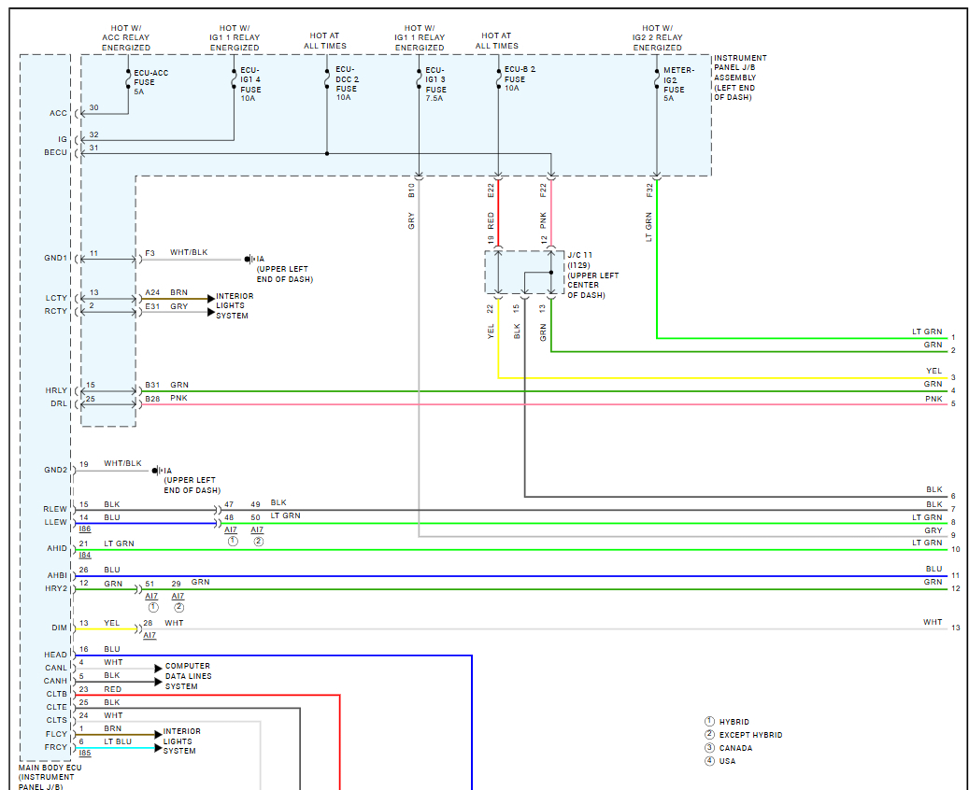Click the "F3 WHT/BLK" wire label

(177, 253)
